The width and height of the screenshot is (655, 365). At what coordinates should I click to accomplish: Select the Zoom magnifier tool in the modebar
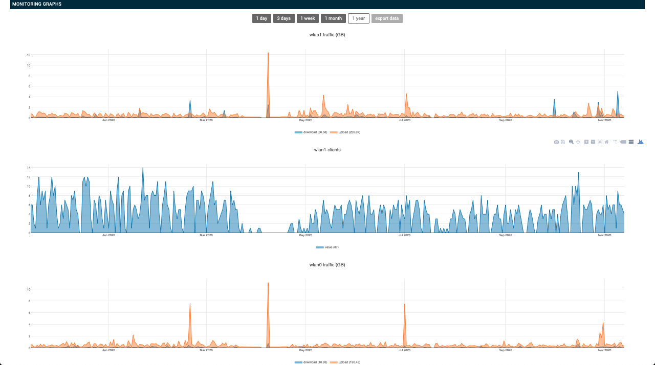point(571,142)
